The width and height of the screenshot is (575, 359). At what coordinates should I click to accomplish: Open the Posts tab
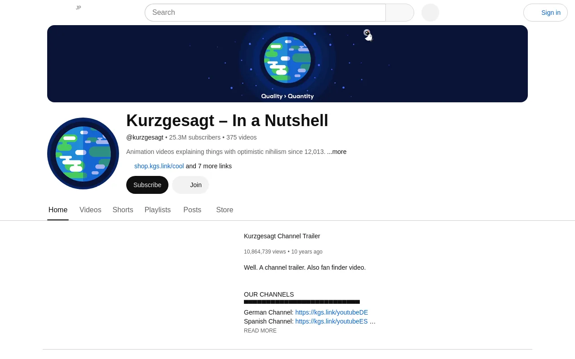(192, 210)
